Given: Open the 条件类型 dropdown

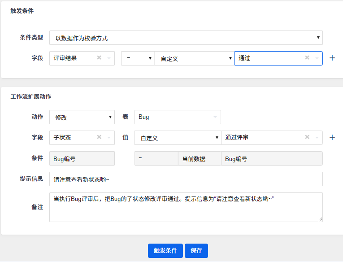Looking at the screenshot, I should [x=186, y=38].
